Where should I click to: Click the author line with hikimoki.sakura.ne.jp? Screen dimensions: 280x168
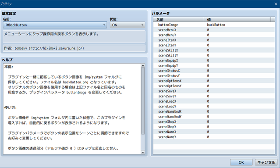(x=74, y=48)
